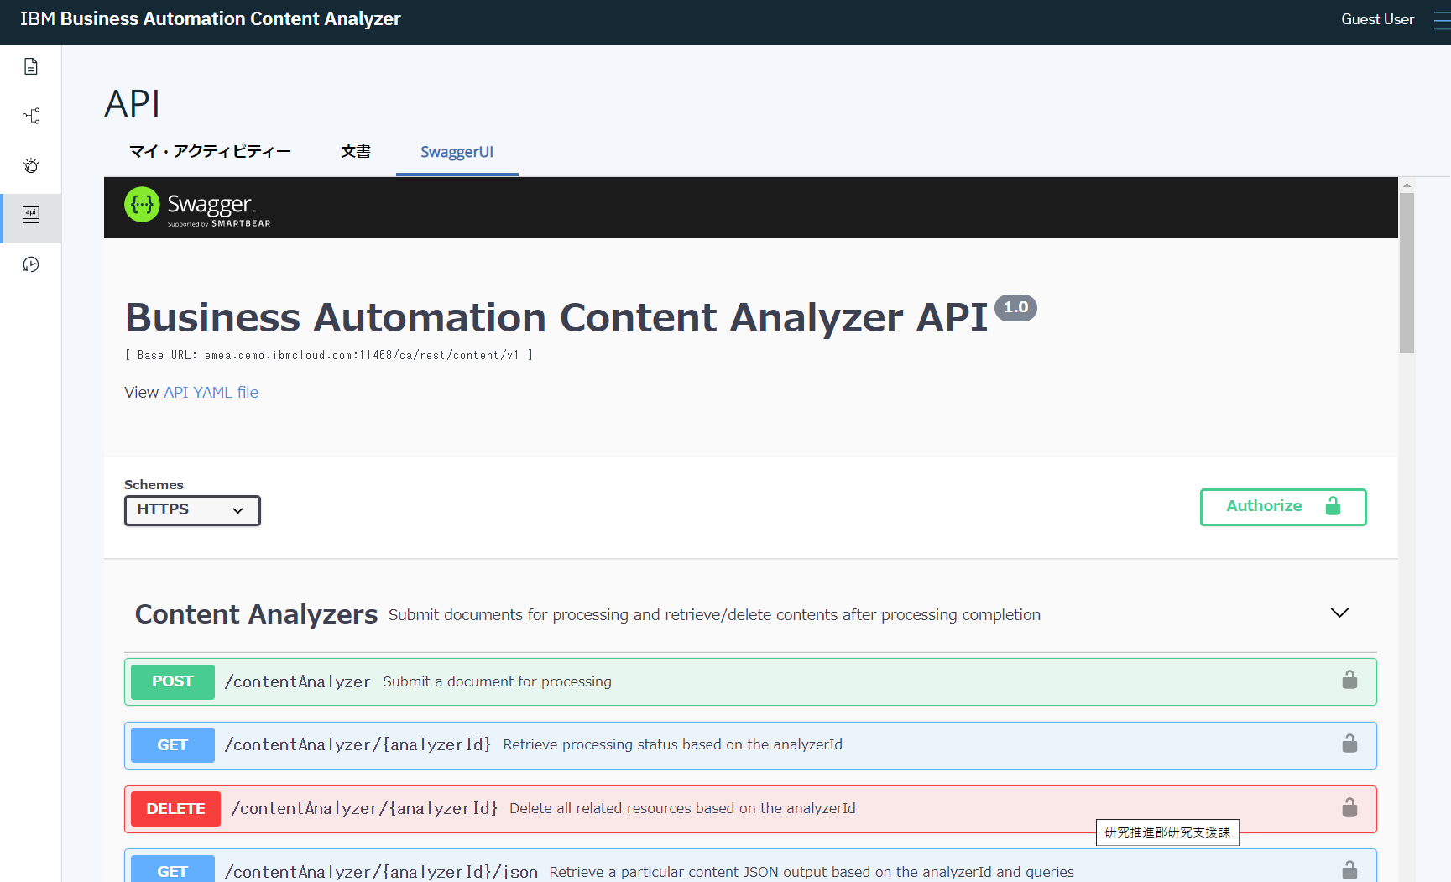The height and width of the screenshot is (882, 1451).
Task: Collapse the Content Analyzers section
Action: (1339, 613)
